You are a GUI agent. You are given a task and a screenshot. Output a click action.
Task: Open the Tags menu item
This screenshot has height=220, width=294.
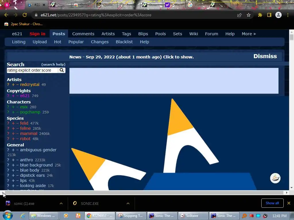(x=126, y=34)
